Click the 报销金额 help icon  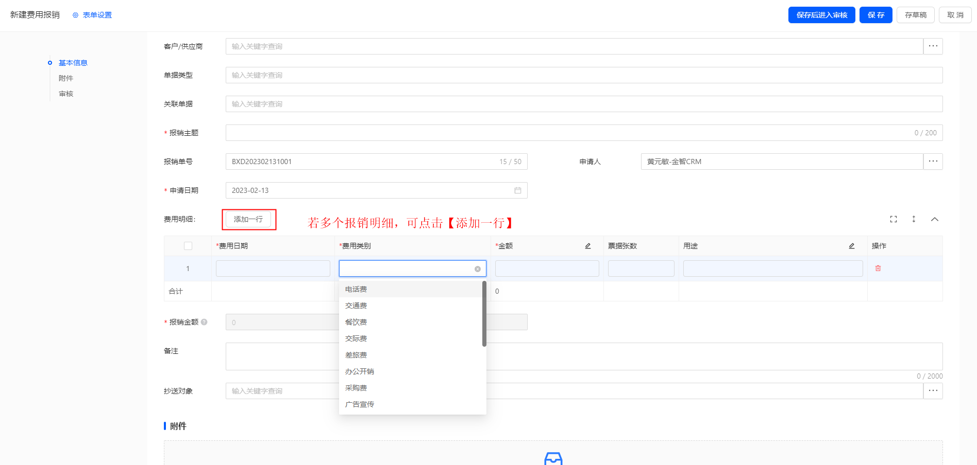point(204,322)
